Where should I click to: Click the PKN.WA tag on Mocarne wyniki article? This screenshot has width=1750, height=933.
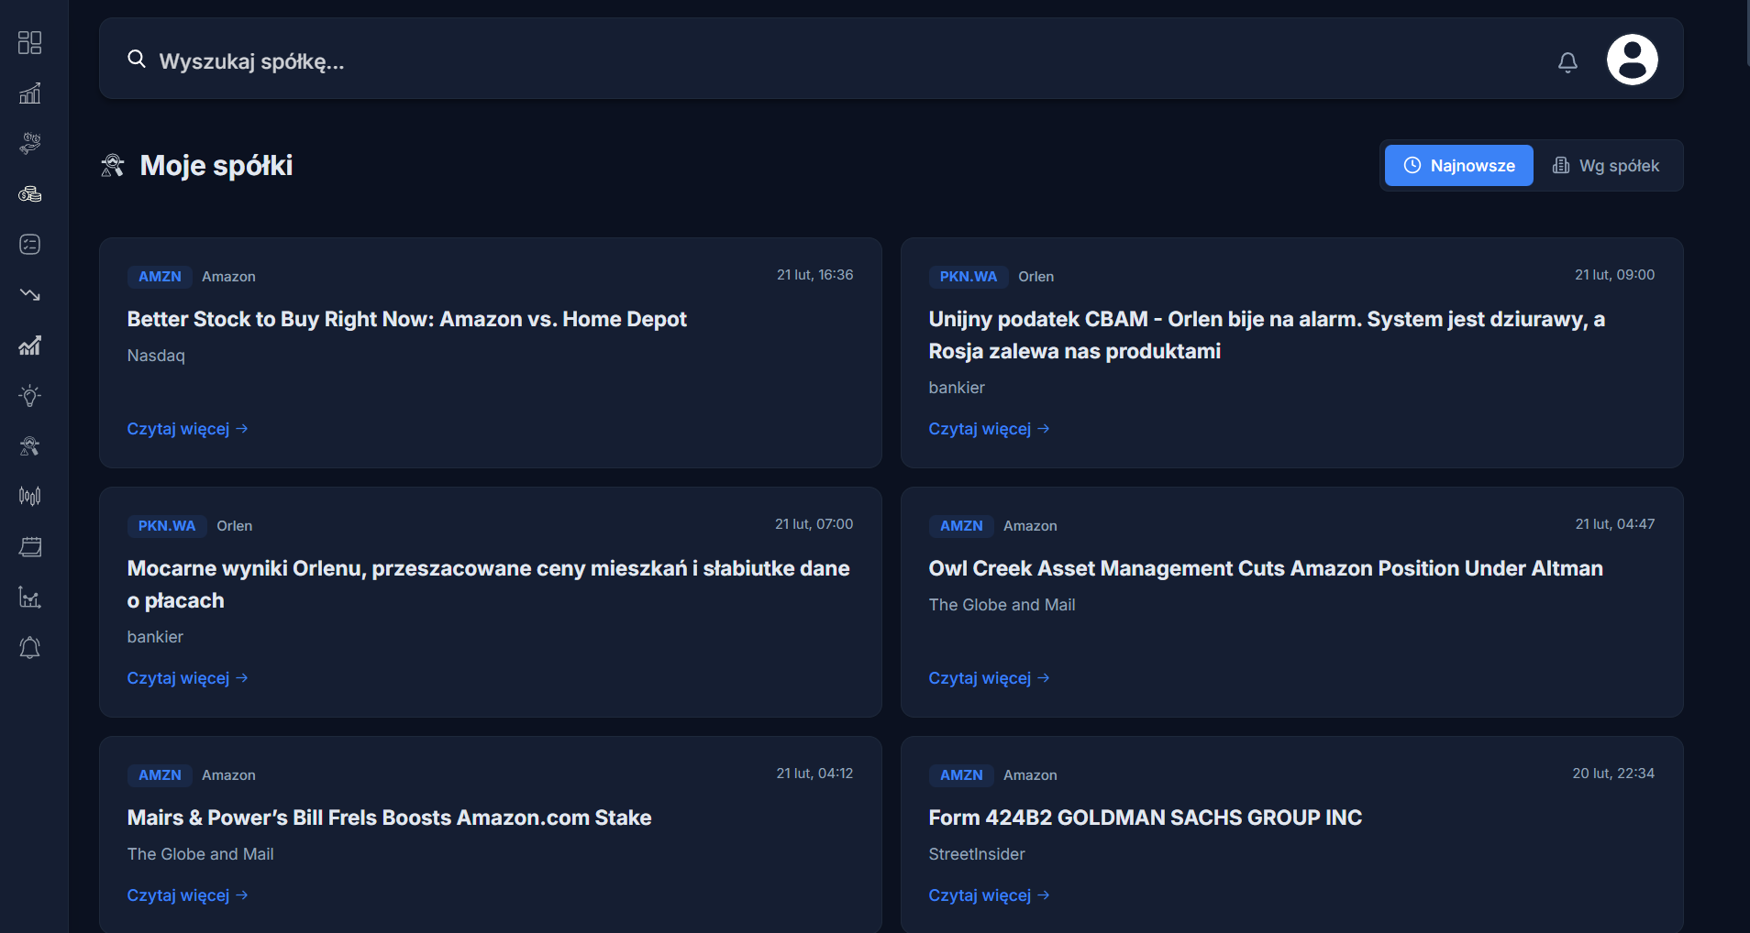click(x=166, y=526)
